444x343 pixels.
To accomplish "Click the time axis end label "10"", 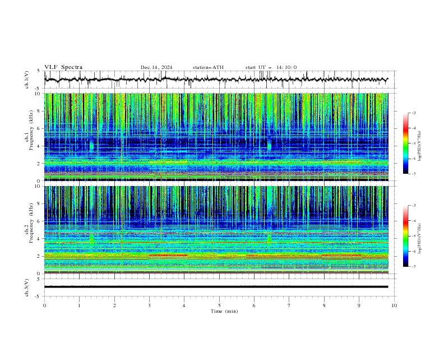I will pyautogui.click(x=394, y=305).
